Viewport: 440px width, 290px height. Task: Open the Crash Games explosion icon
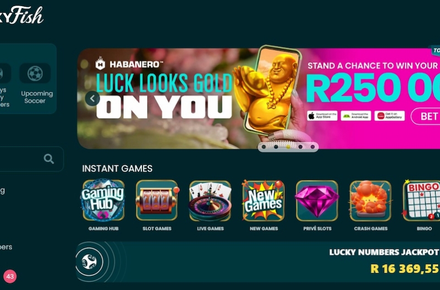tap(370, 200)
